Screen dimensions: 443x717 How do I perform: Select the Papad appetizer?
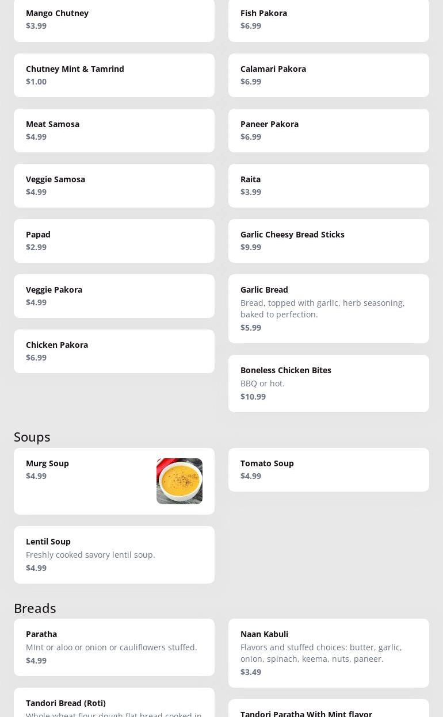pos(114,241)
